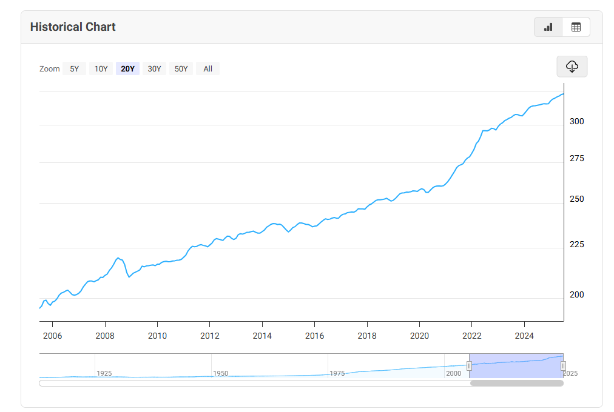Click the 2024 x-axis label
The image size is (614, 412).
click(x=524, y=336)
